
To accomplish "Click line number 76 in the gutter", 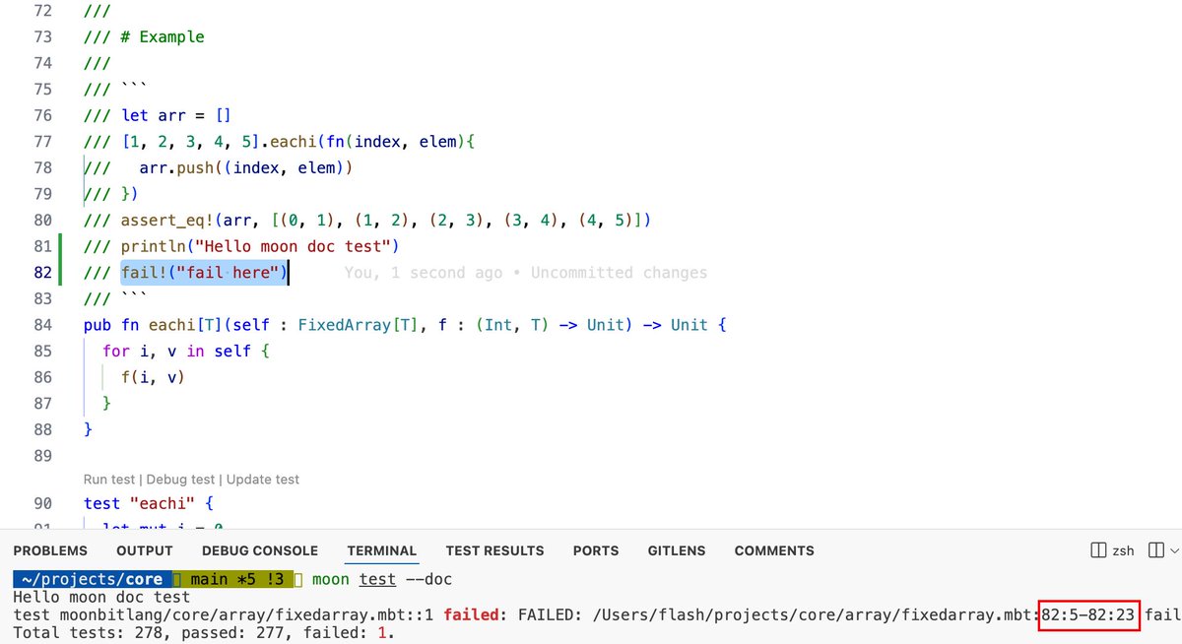I will point(42,115).
